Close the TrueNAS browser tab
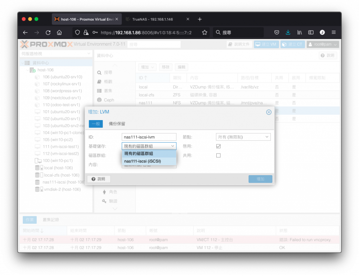 tap(188, 19)
